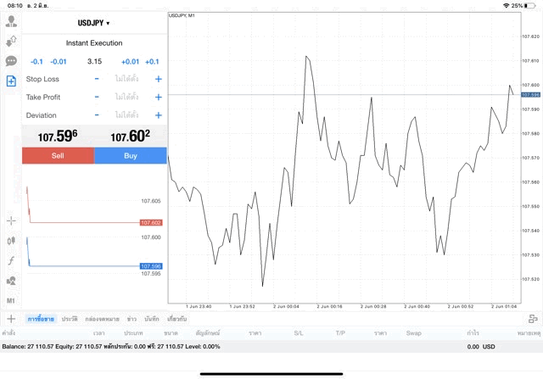This screenshot has height=379, width=543.
Task: Open the chart objects shapes icon
Action: click(x=11, y=281)
